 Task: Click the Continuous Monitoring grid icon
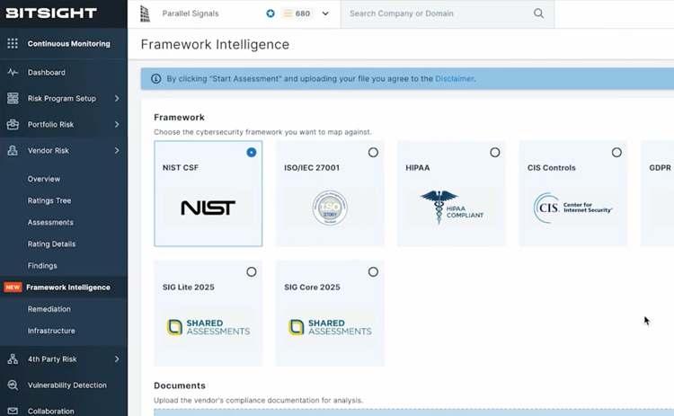tap(13, 43)
